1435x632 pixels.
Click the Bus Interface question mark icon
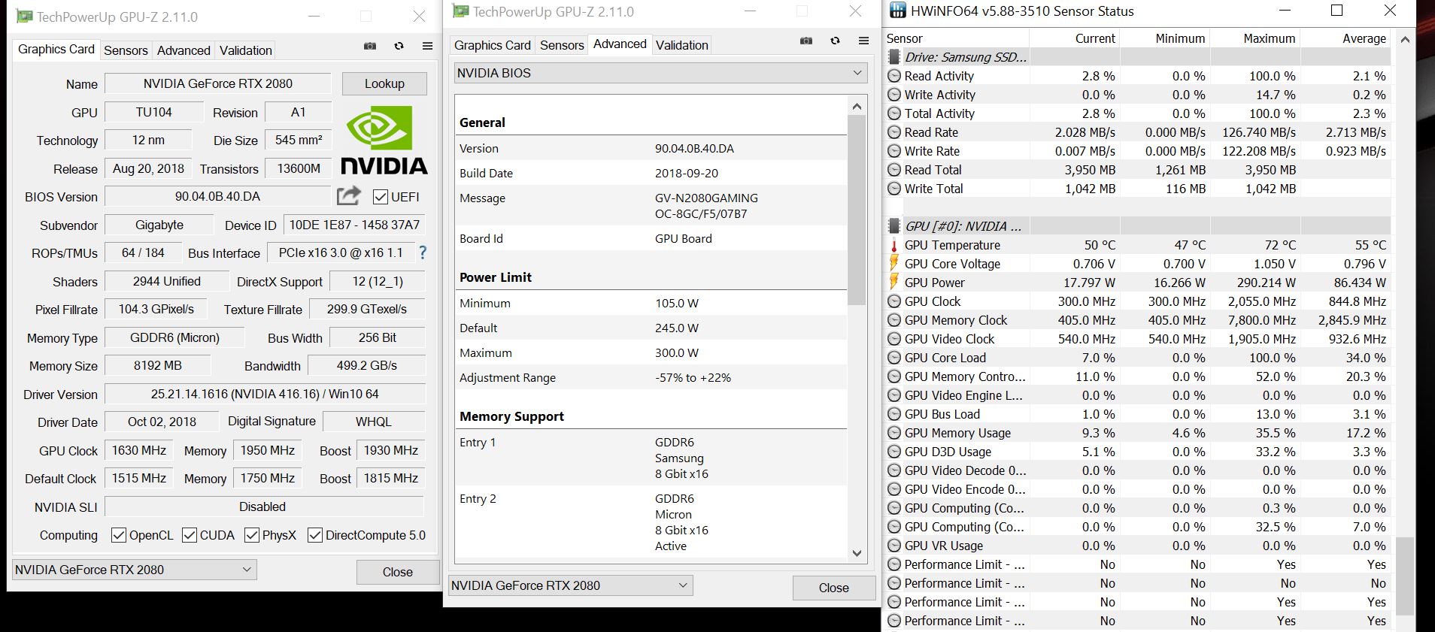(423, 252)
